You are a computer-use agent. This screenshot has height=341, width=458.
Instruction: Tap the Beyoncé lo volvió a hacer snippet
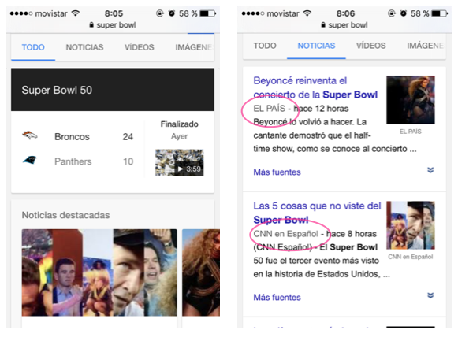click(335, 135)
